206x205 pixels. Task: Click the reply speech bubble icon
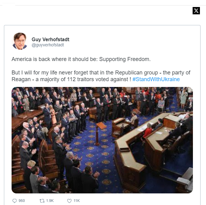tap(14, 201)
